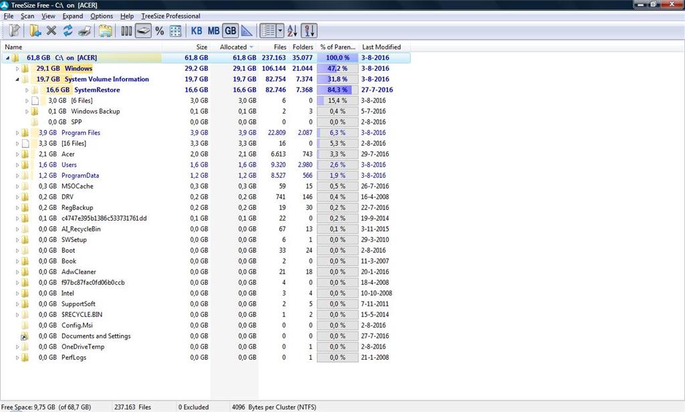
Task: Sort by the Name column header
Action: [82, 47]
